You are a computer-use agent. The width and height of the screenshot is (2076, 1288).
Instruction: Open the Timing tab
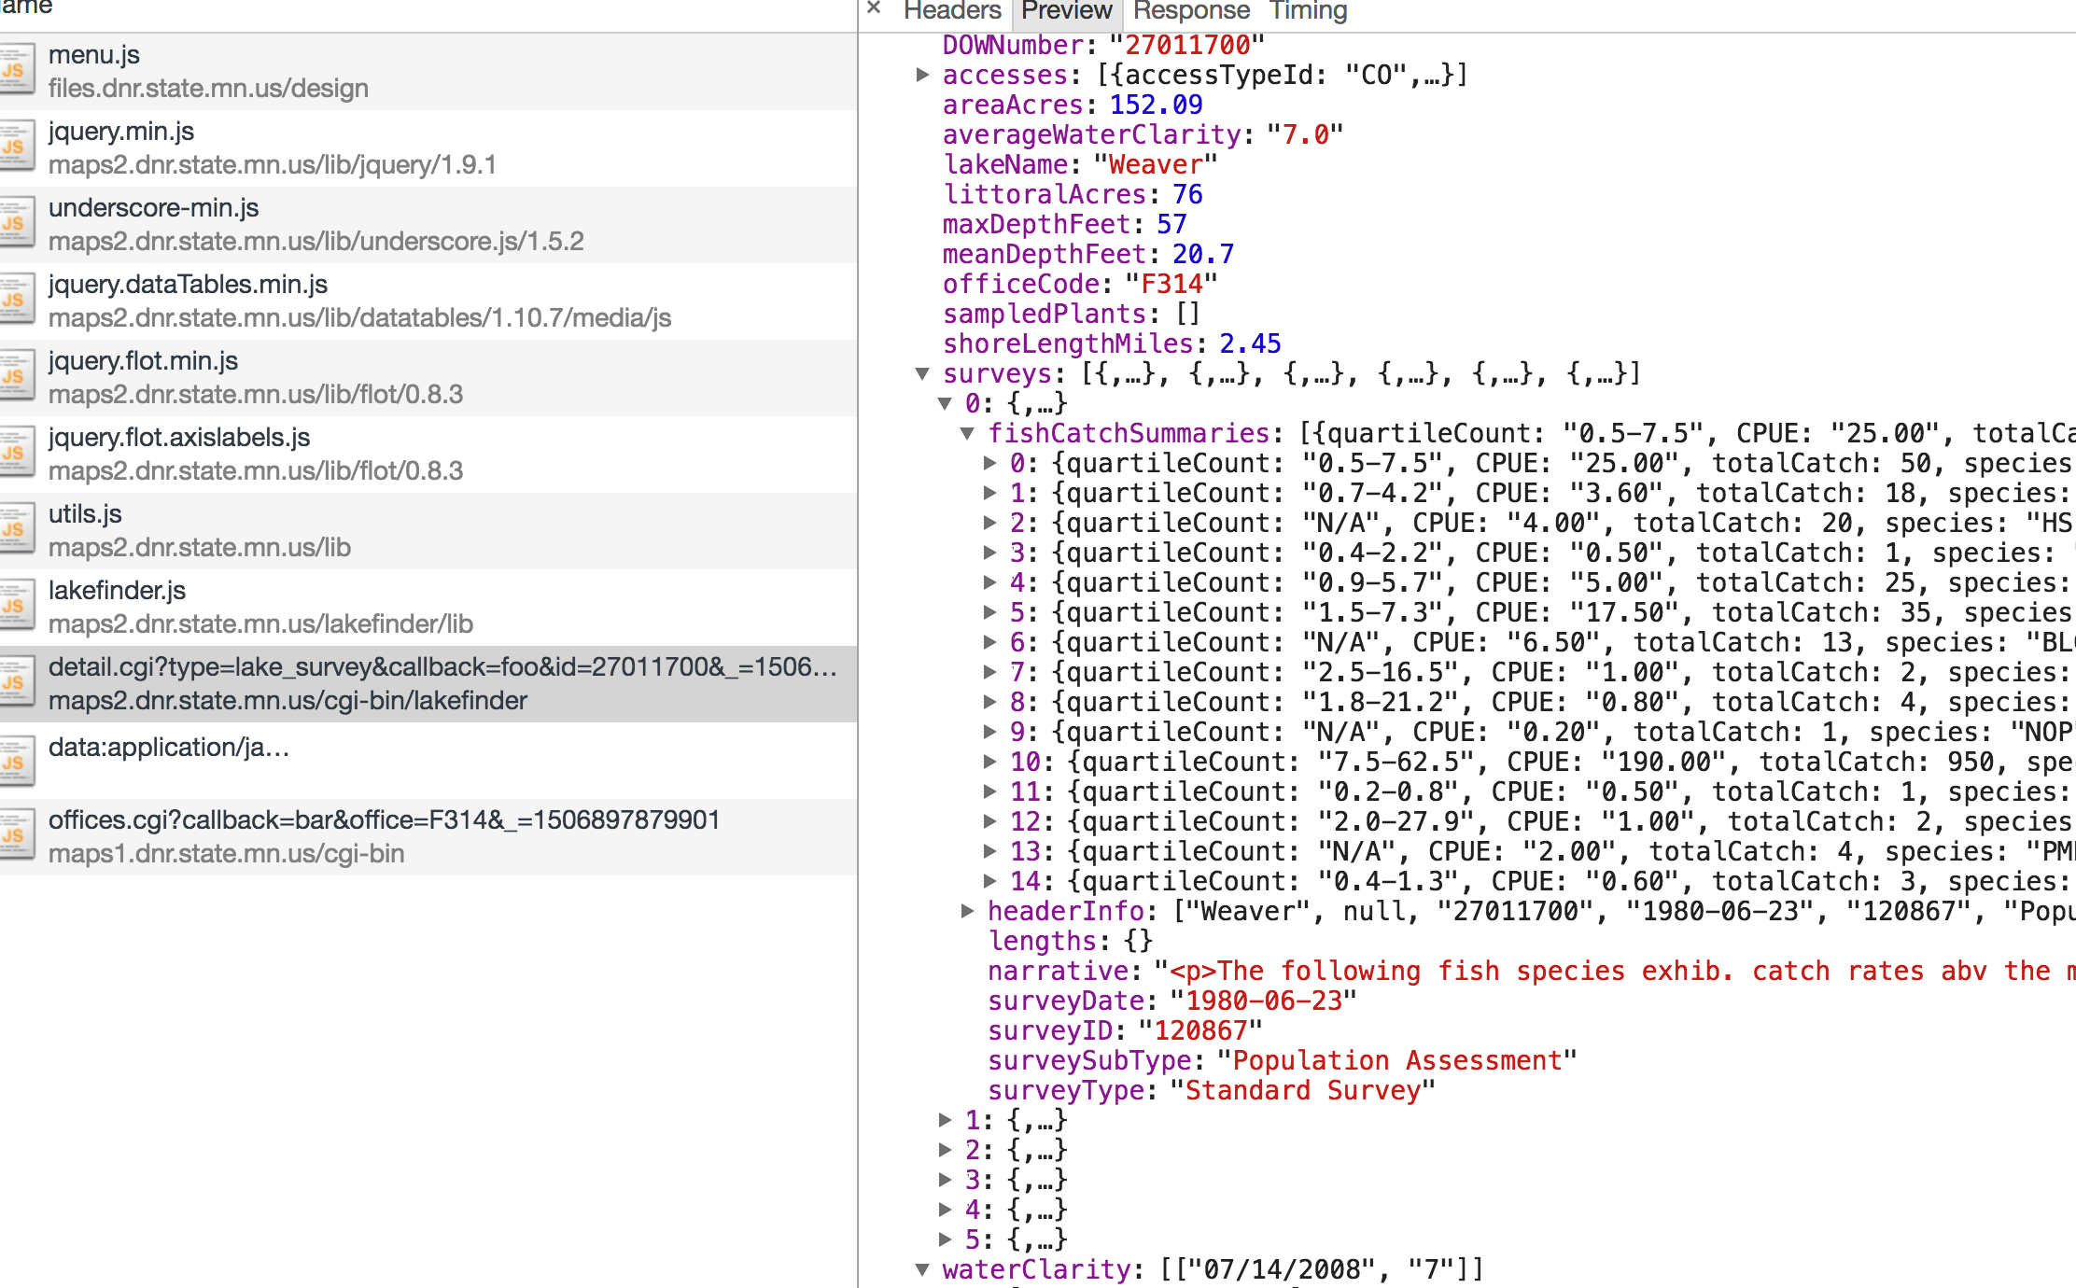(1308, 11)
